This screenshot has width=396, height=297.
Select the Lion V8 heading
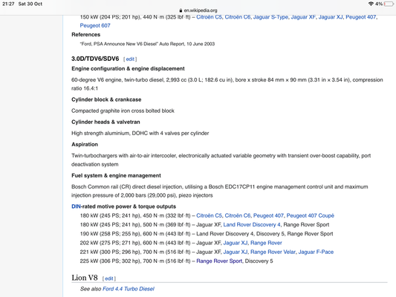(85, 278)
